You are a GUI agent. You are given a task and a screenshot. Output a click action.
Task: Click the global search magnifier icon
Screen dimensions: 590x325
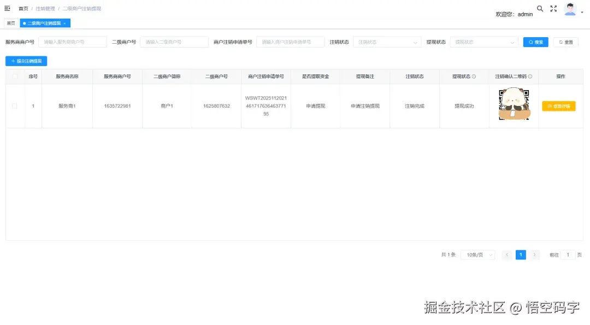(x=540, y=9)
